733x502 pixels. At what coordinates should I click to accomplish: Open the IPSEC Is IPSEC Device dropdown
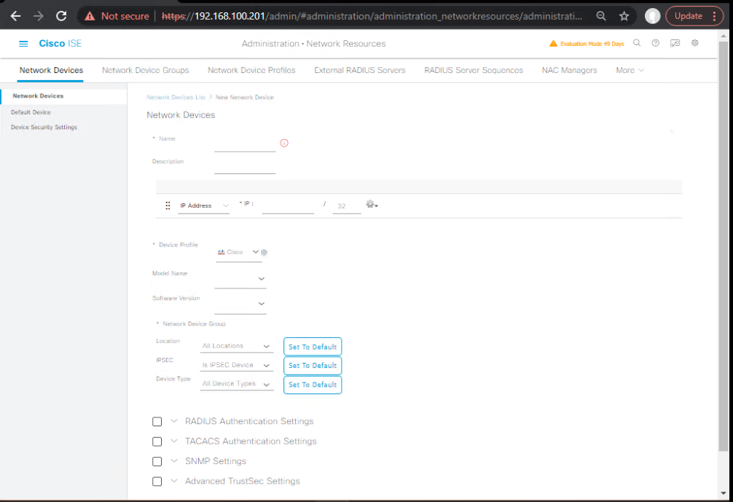tap(237, 366)
